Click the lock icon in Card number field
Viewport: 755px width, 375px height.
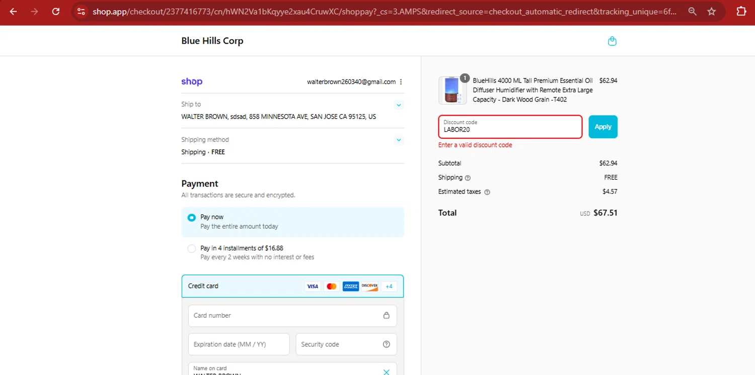click(387, 315)
